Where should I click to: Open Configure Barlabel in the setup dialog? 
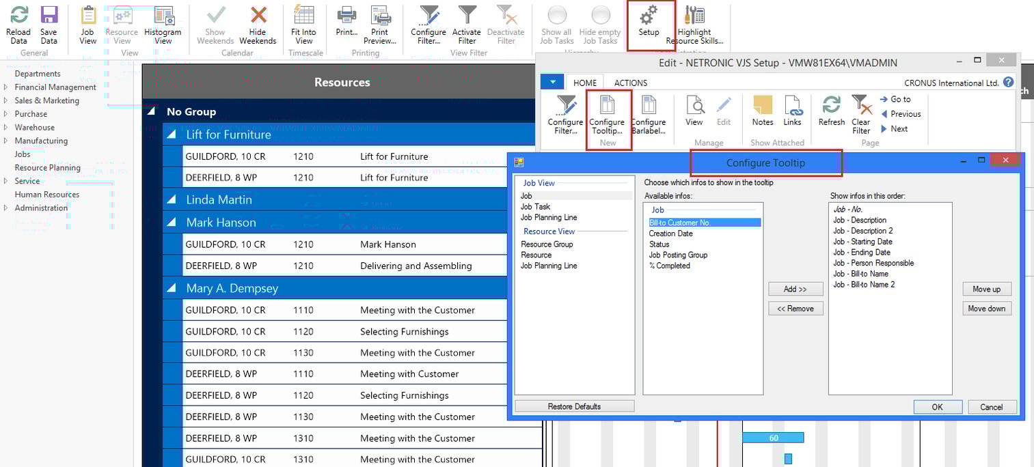648,113
